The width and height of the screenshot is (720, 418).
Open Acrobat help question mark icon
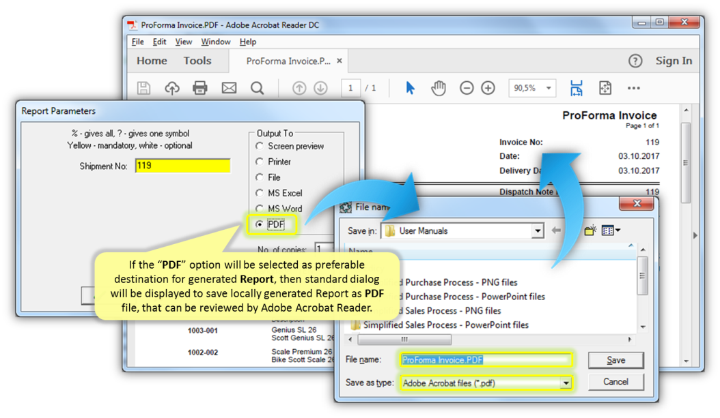(635, 61)
